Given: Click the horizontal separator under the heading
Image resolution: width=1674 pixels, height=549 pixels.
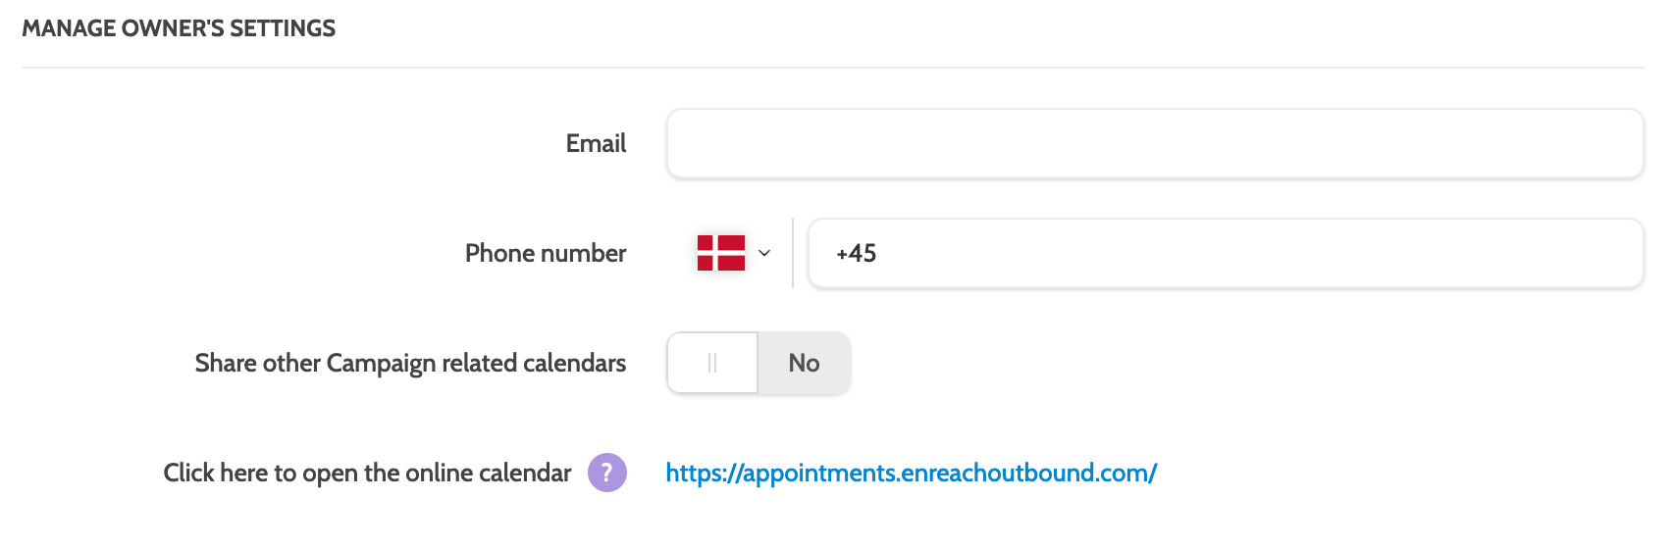Looking at the screenshot, I should click(x=832, y=68).
